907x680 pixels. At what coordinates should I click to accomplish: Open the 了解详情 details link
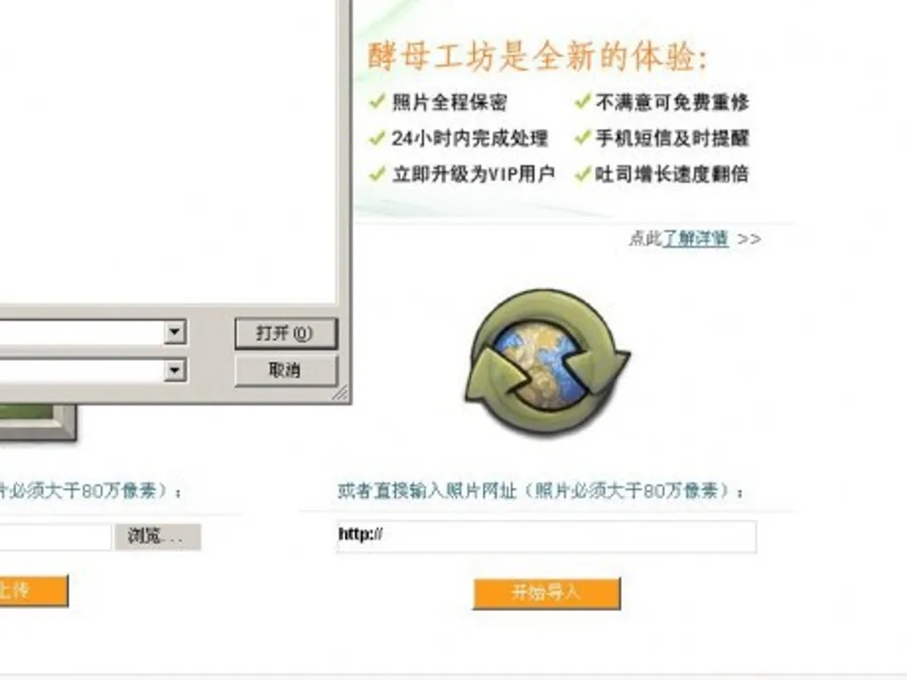pos(695,238)
